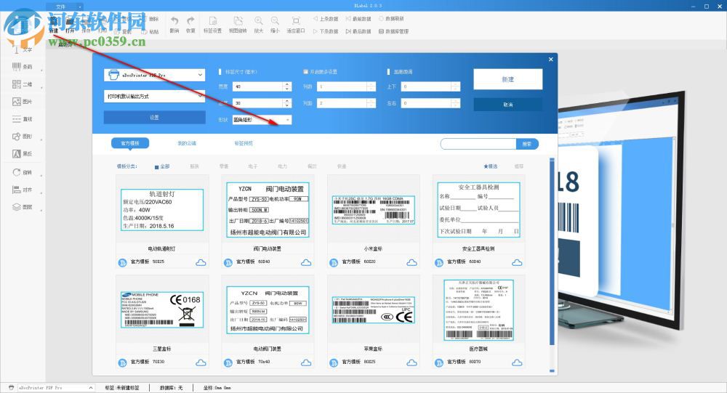Viewport: 727px width, 393px height.
Task: Jump to first data record (最前数据)
Action: (x=358, y=19)
